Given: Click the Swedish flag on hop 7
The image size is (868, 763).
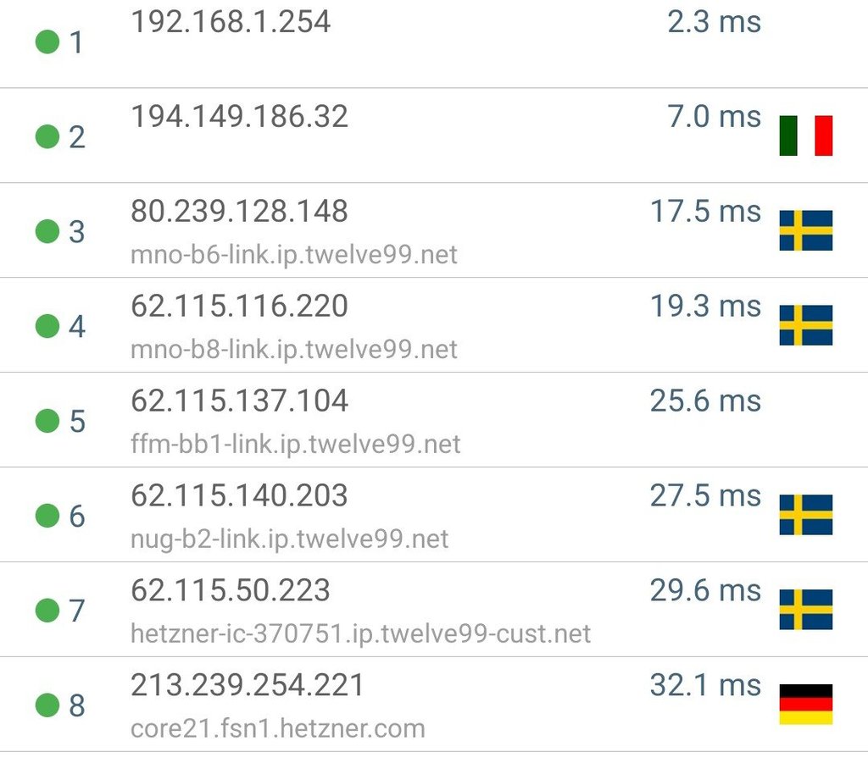Looking at the screenshot, I should pyautogui.click(x=805, y=610).
